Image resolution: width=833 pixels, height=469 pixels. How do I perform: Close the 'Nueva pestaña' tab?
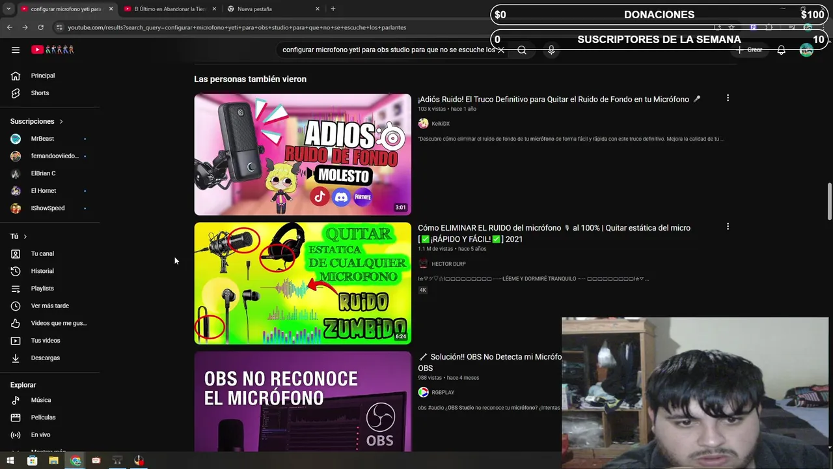coord(318,9)
